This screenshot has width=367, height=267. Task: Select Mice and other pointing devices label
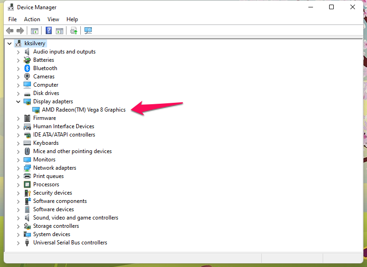(x=72, y=151)
